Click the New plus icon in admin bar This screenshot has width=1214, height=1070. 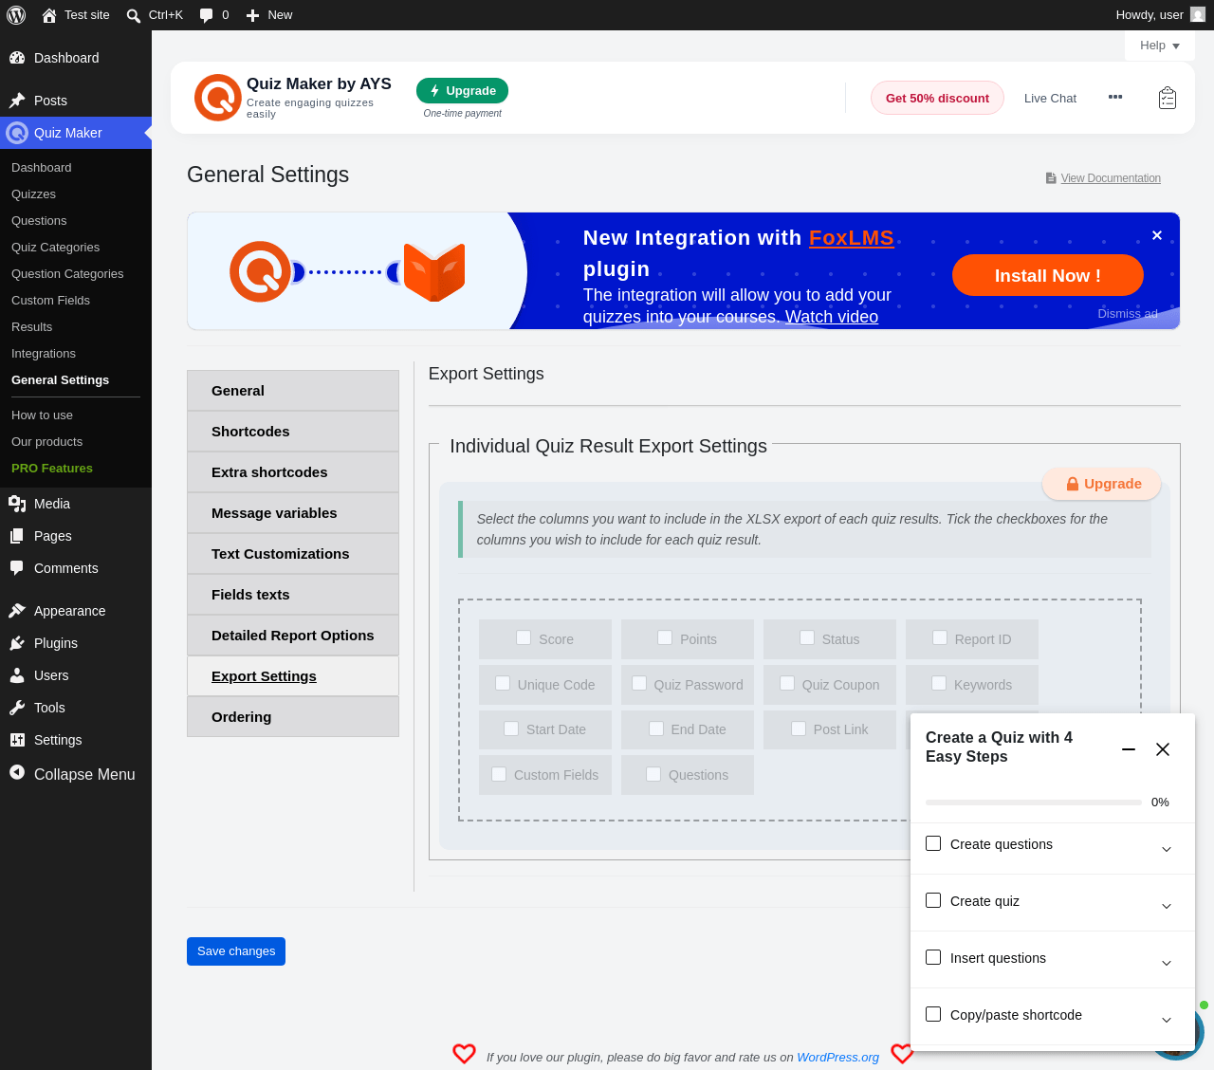[x=252, y=15]
